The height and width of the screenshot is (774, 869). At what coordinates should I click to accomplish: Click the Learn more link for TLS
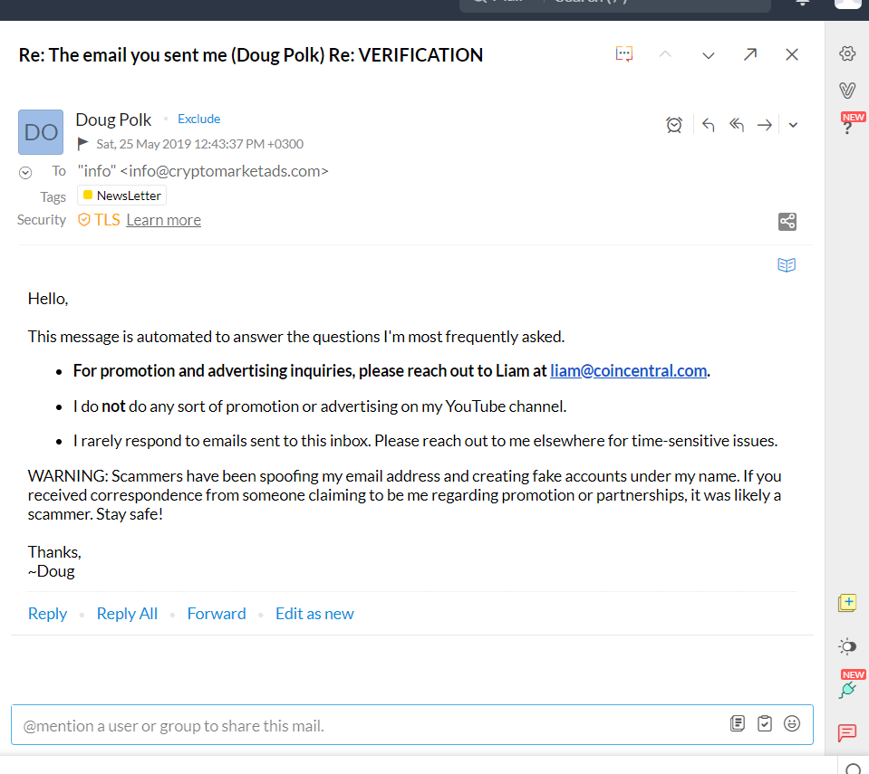tap(163, 220)
